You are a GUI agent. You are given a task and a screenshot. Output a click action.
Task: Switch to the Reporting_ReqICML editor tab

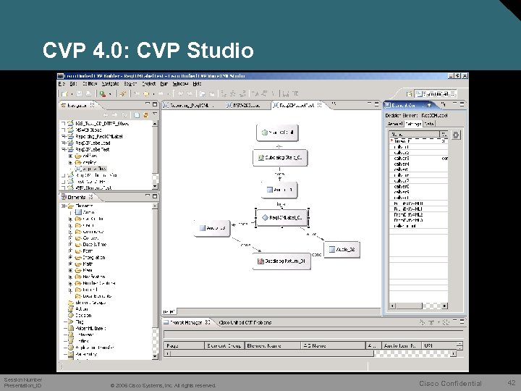coord(190,106)
